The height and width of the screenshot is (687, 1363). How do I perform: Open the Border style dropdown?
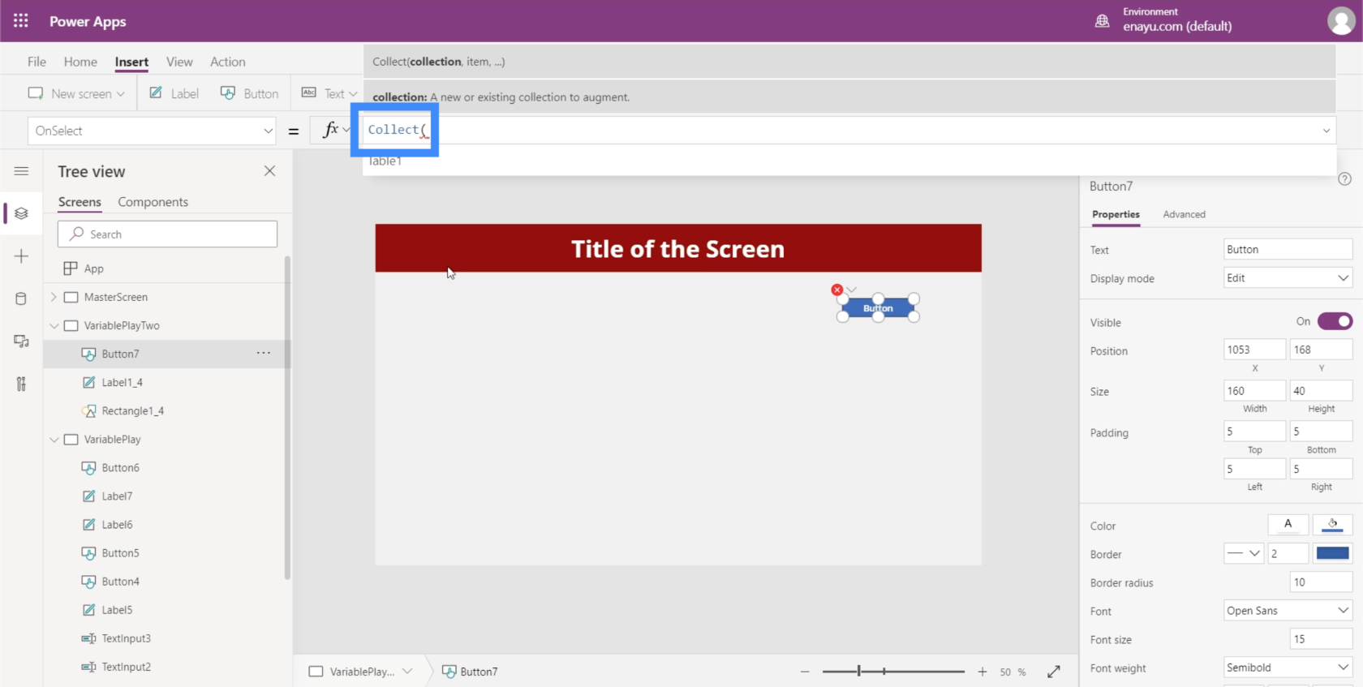coord(1244,553)
